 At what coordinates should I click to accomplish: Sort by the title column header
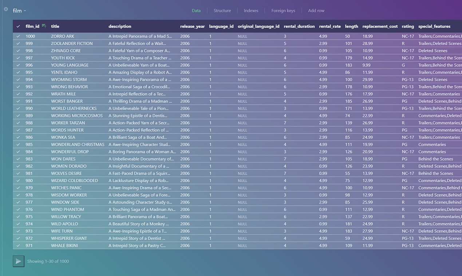pyautogui.click(x=55, y=26)
